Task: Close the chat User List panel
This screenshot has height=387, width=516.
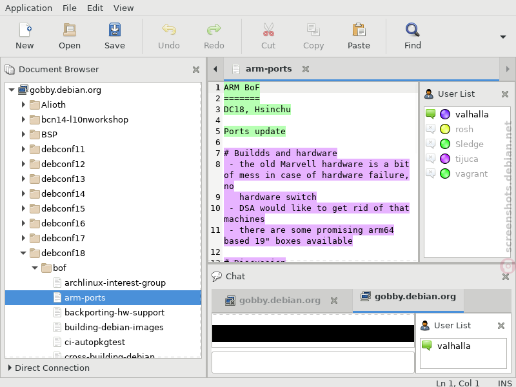Action: (501, 326)
